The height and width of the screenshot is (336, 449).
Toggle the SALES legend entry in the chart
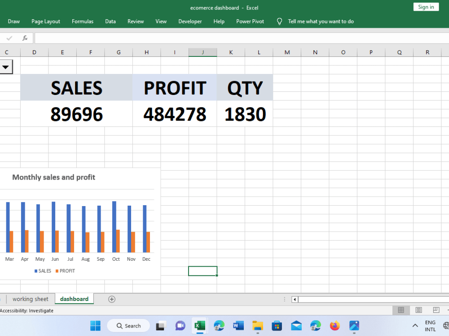pos(43,271)
